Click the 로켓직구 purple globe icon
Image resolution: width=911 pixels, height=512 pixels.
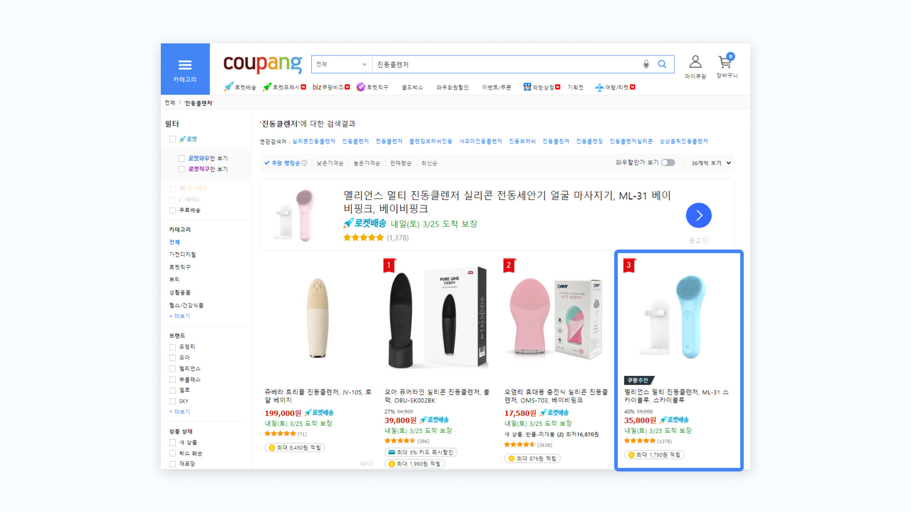(x=361, y=87)
